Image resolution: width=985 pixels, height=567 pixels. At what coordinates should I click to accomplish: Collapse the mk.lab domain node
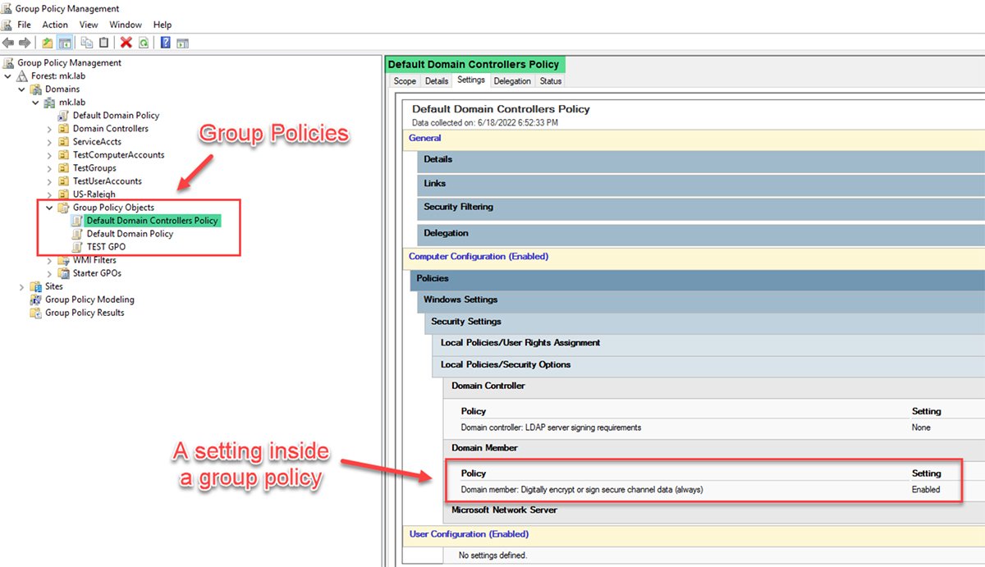[x=34, y=102]
